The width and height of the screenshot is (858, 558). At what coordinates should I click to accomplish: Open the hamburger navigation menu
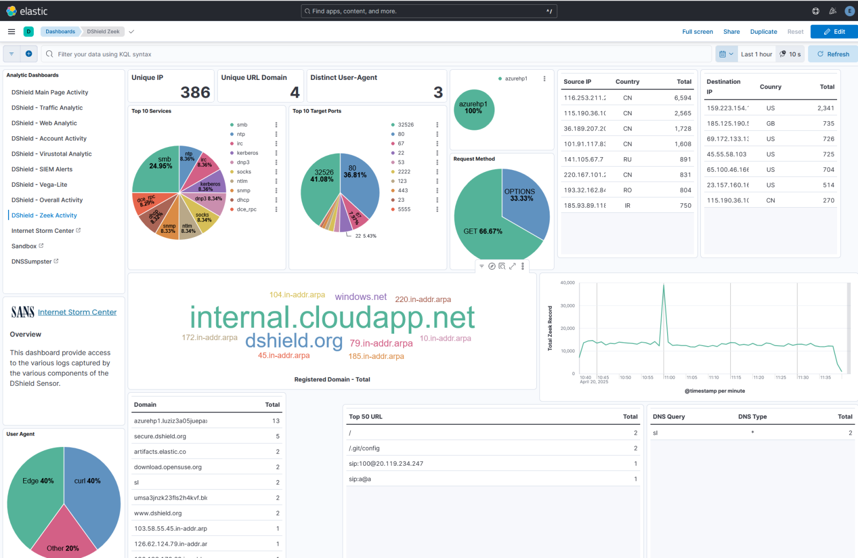(x=11, y=32)
